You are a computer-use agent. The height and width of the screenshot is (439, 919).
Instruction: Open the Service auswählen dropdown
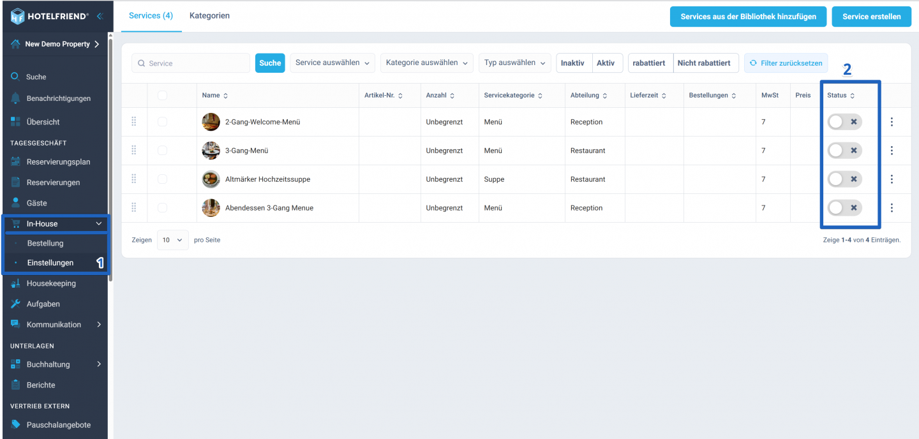[332, 63]
